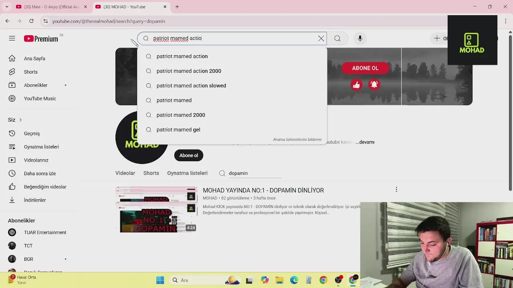Open the YouTube hamburger guide menu

point(12,38)
